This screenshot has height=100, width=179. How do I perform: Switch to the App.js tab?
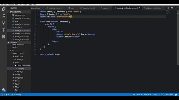(105, 8)
